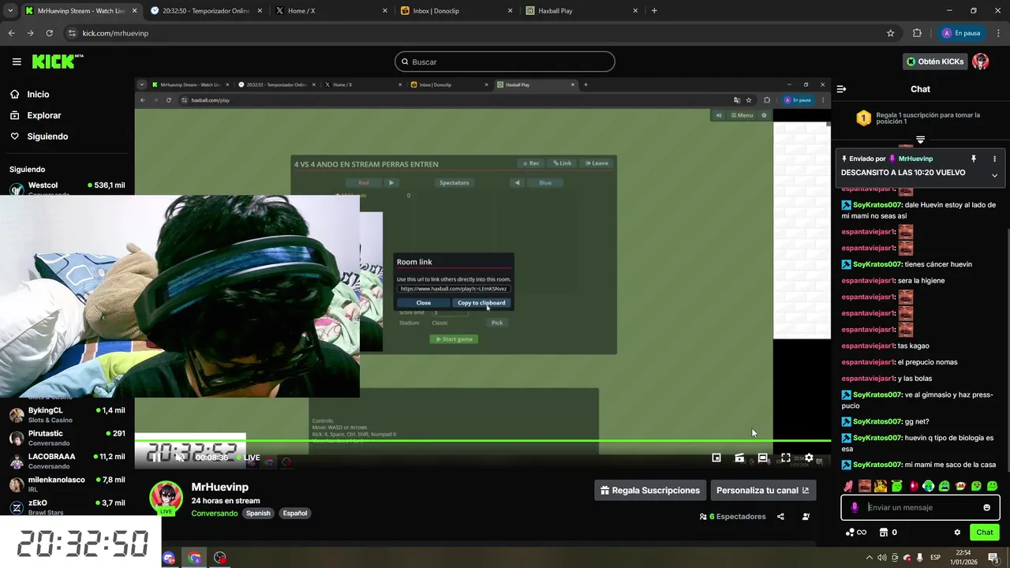
Task: Click the purple microphone chat identity icon
Action: point(855,507)
